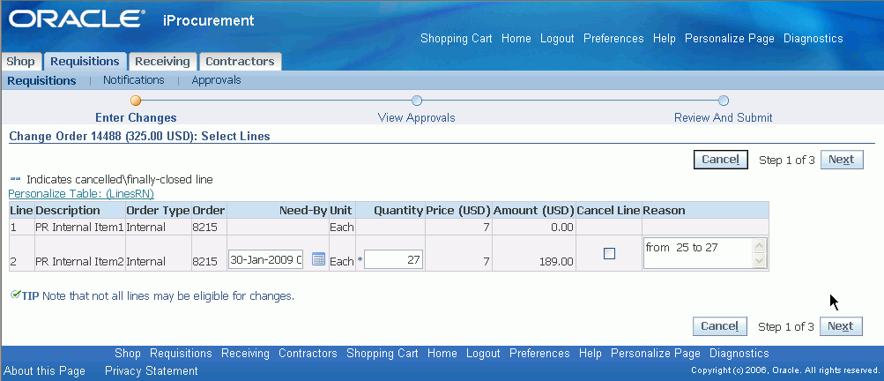Screen dimensions: 884x381
Task: Click the TIP checkmark icon
Action: coord(16,295)
